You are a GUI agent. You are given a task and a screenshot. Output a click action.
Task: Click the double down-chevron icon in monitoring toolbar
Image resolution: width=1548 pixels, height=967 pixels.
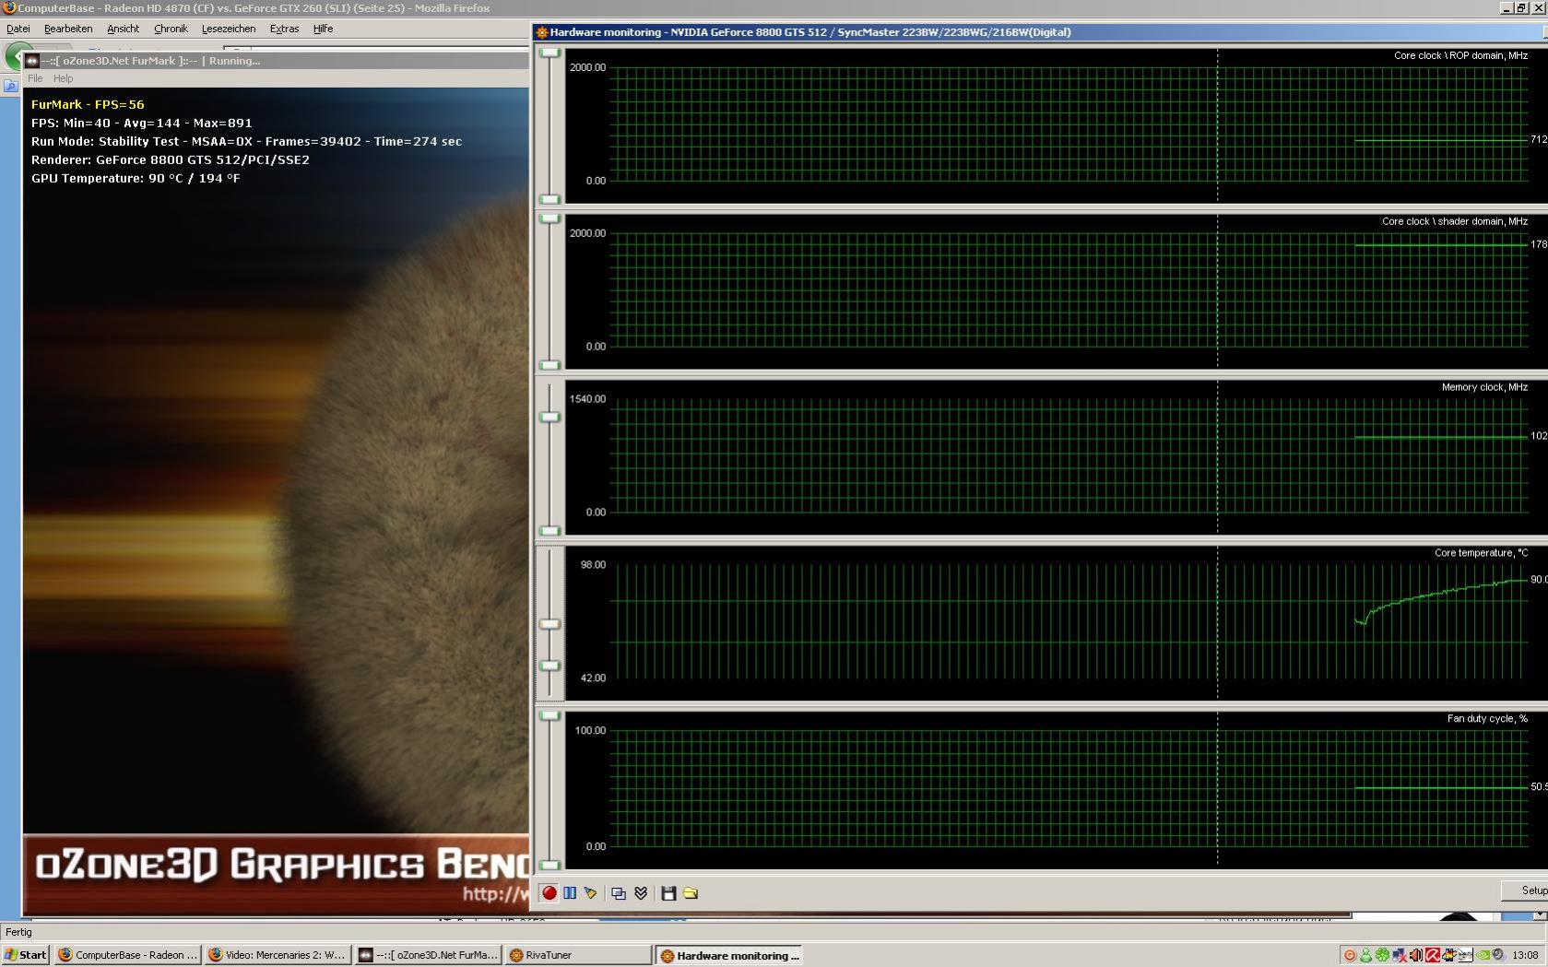[641, 892]
